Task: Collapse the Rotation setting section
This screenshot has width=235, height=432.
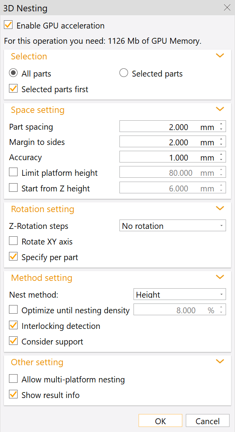Action: coord(220,208)
